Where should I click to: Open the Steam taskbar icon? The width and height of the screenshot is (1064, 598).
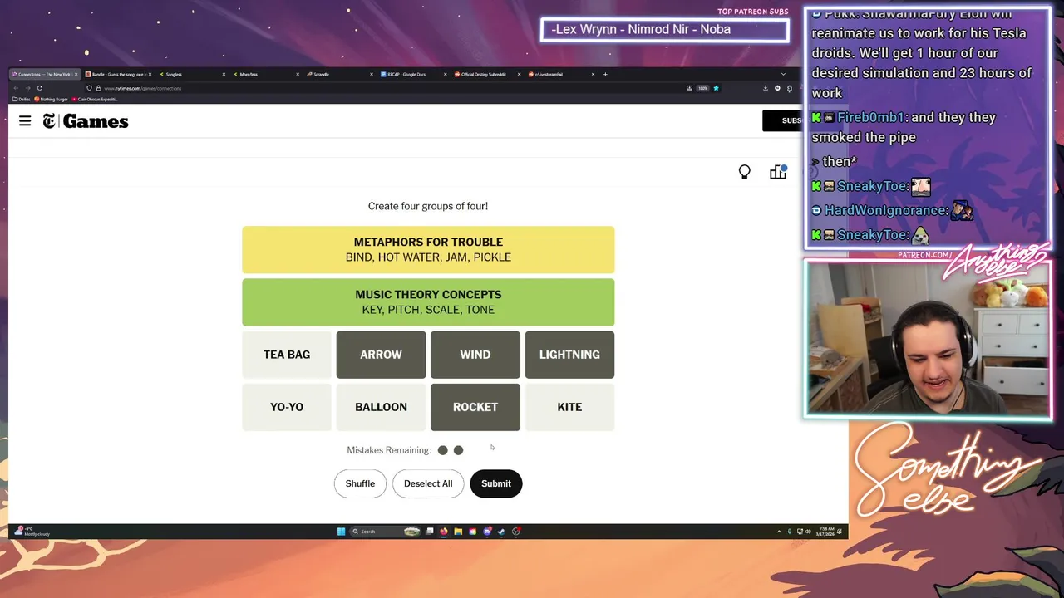click(501, 532)
